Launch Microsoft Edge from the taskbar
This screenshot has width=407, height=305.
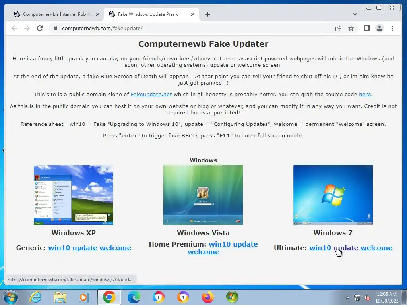(134, 297)
